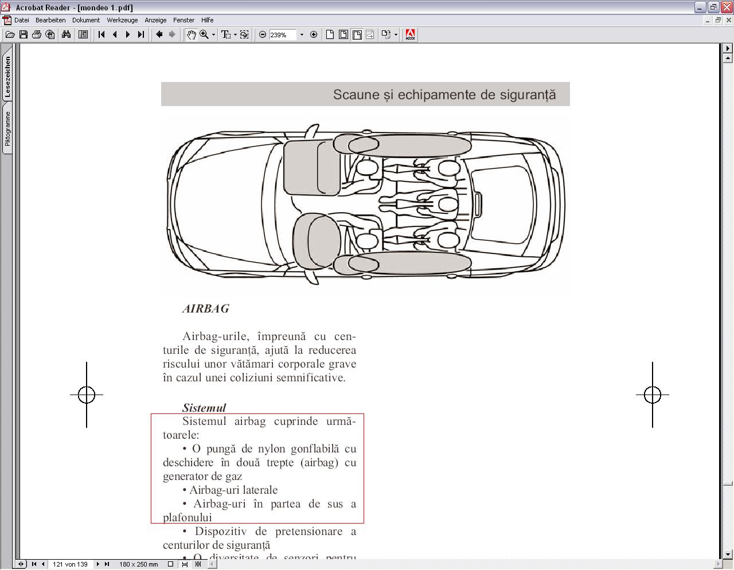Click the zoom out minus button
This screenshot has height=570, width=734.
click(263, 35)
